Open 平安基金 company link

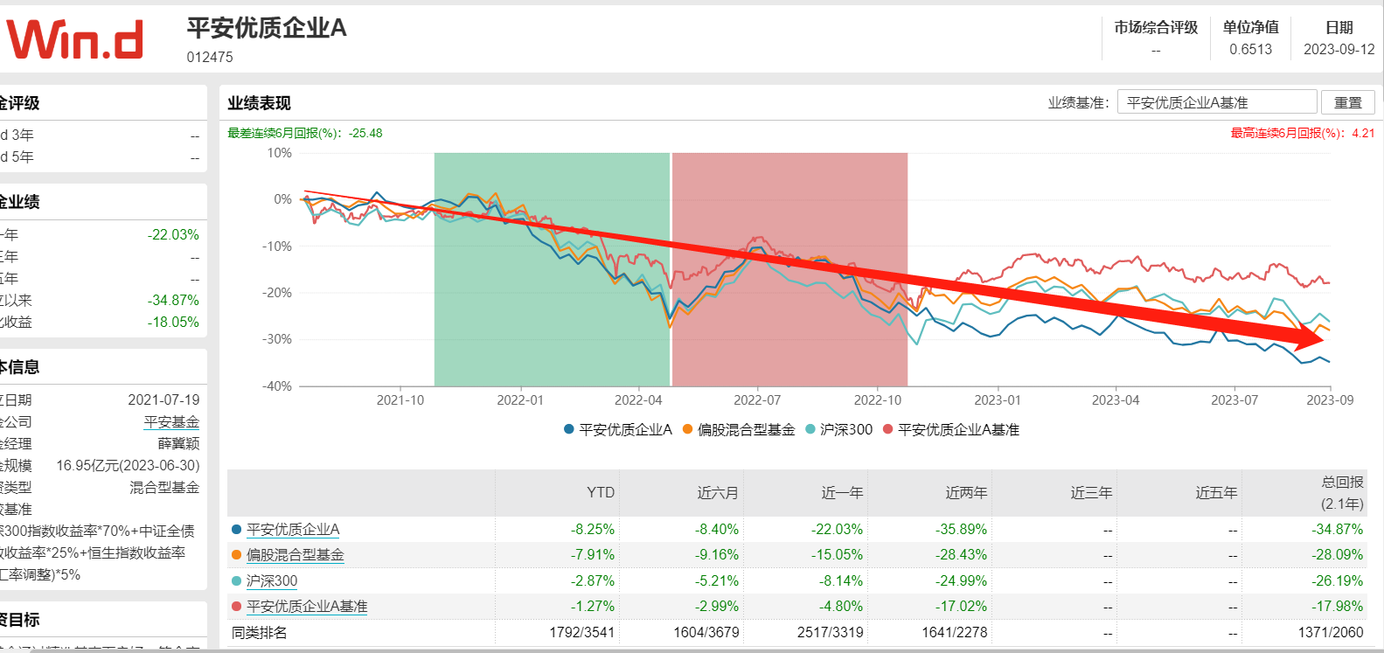click(x=172, y=422)
